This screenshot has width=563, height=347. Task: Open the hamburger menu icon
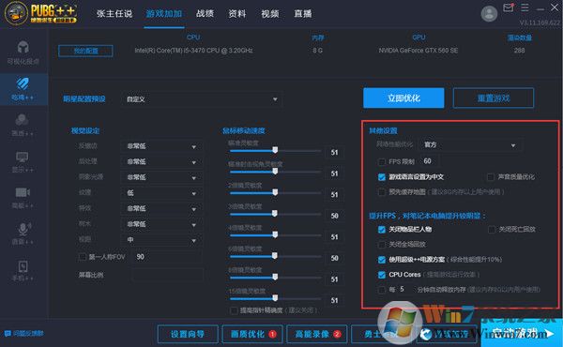tap(525, 8)
